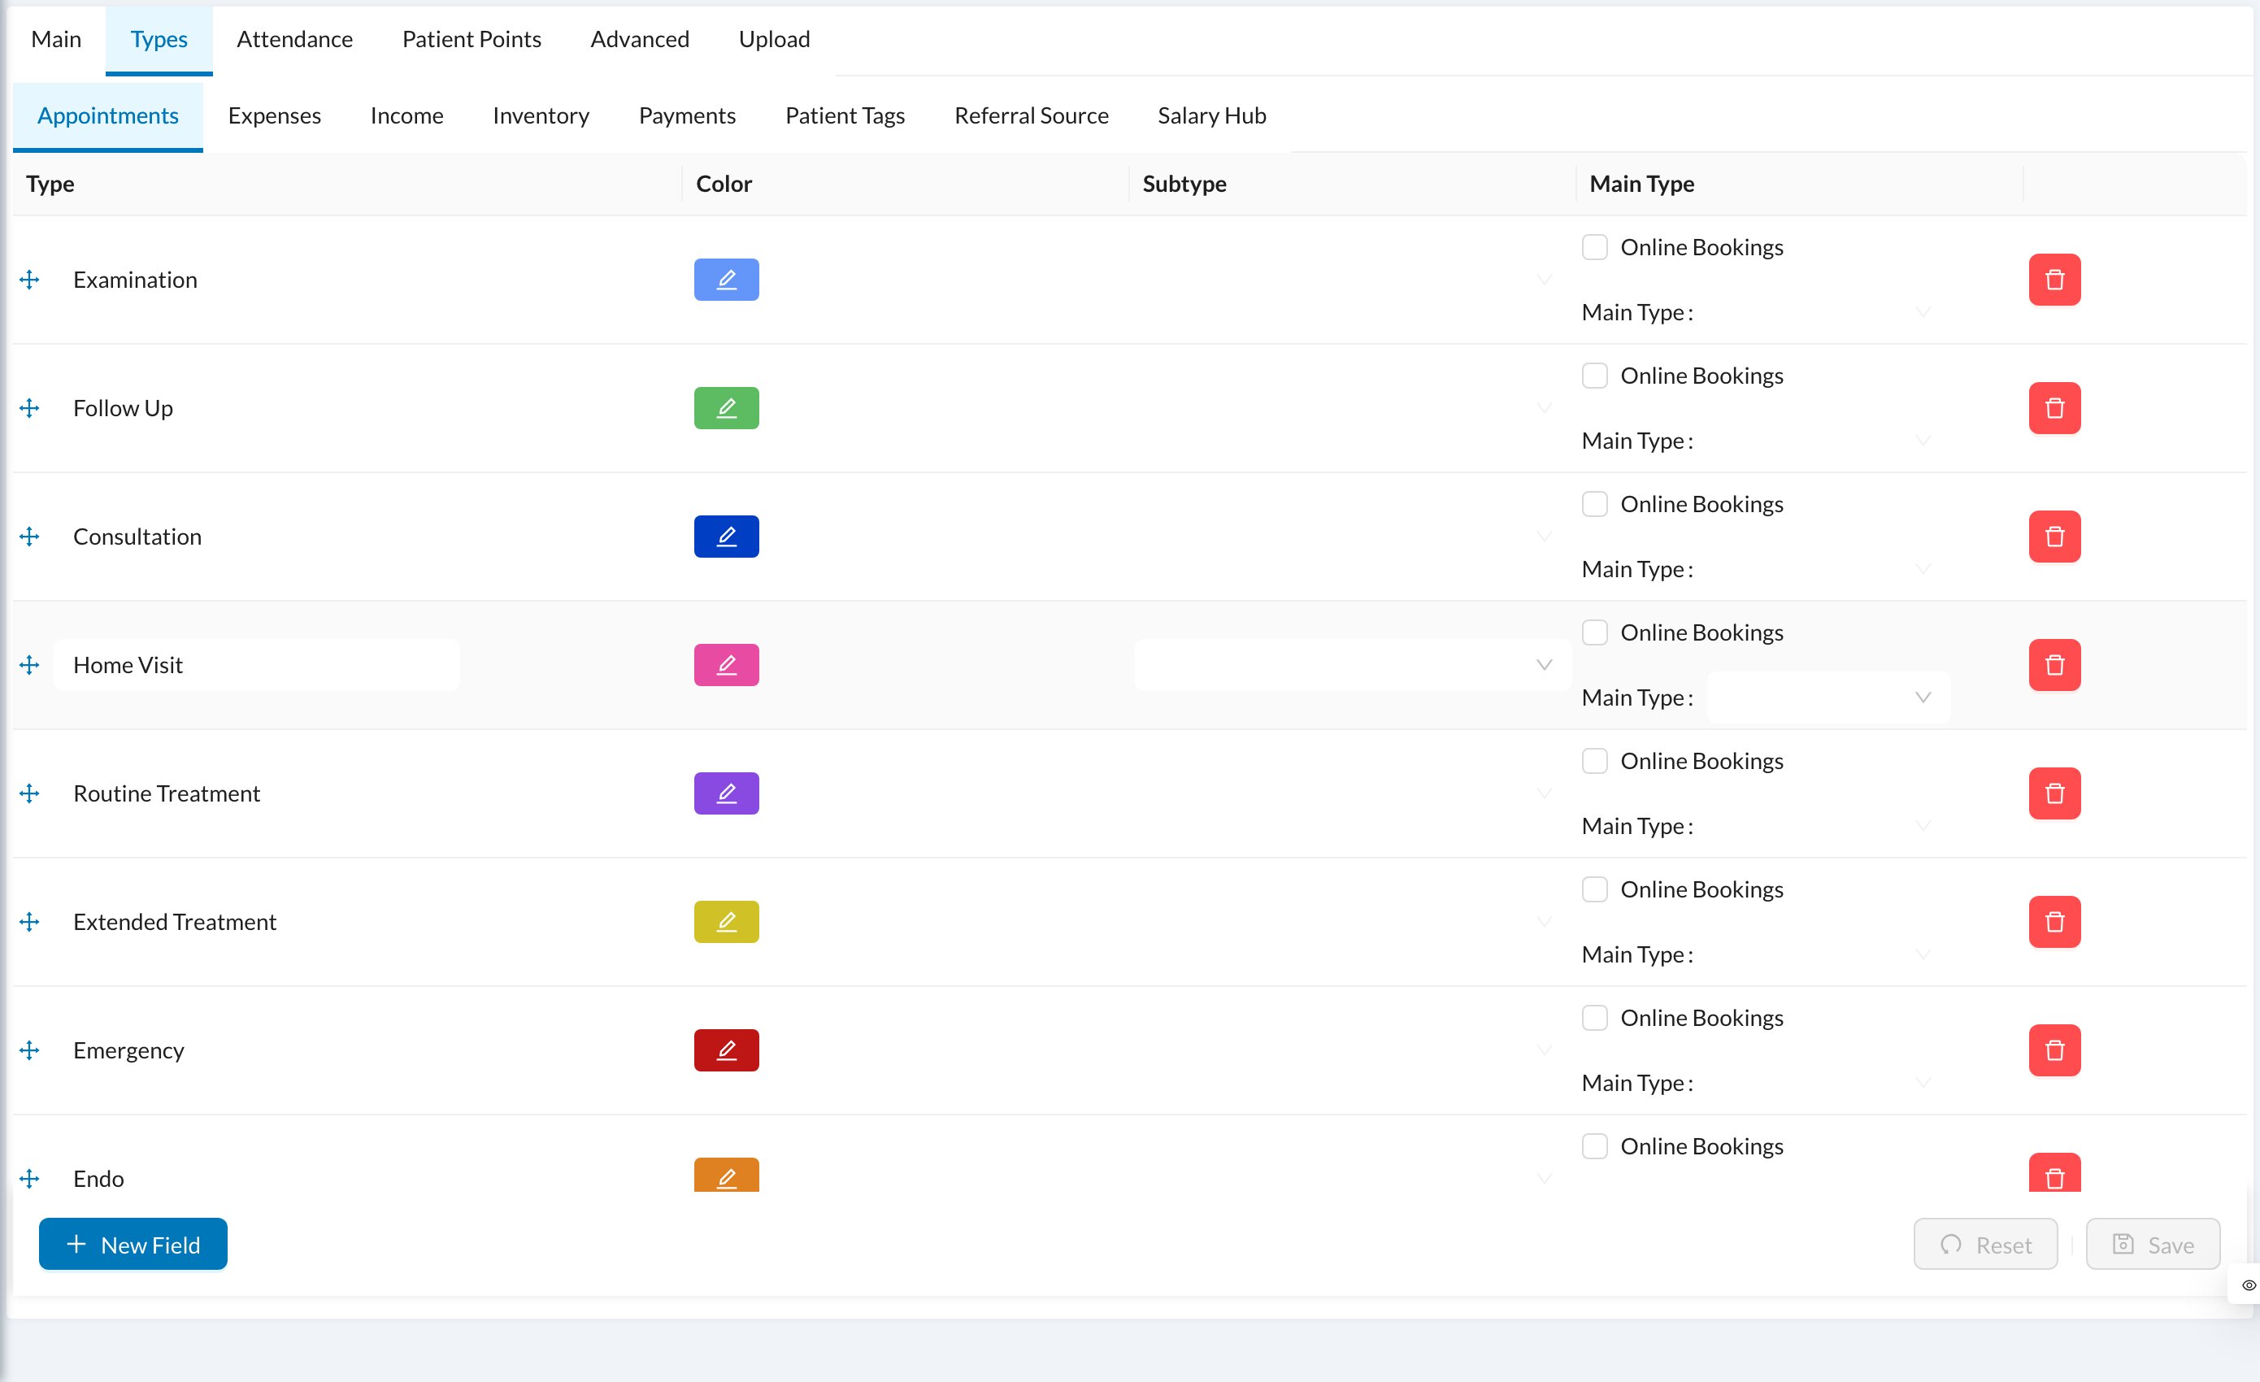This screenshot has width=2260, height=1382.
Task: Grab the move handle for Routine Treatment row
Action: [29, 793]
